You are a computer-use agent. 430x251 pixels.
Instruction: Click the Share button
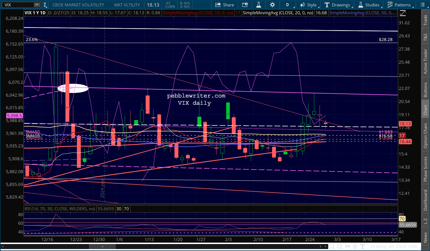[225, 5]
